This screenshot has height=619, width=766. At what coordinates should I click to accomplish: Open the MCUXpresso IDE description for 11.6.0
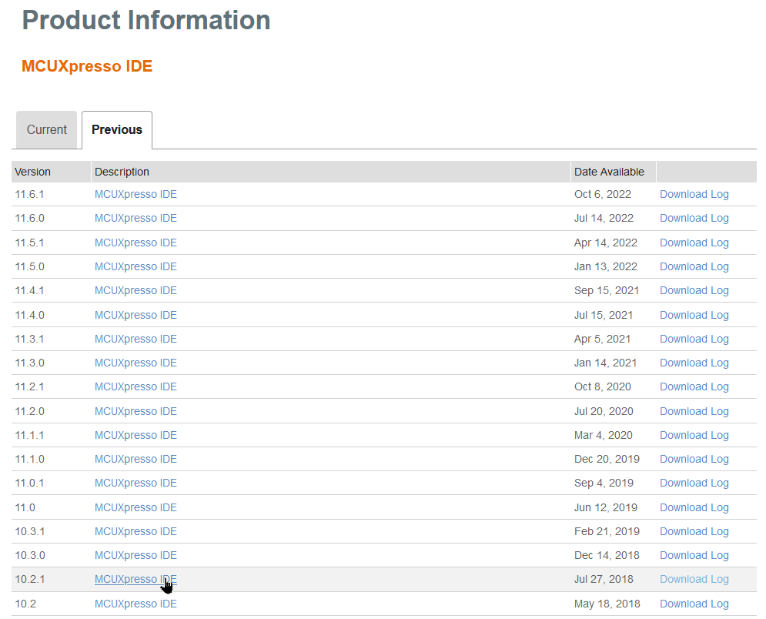point(135,218)
